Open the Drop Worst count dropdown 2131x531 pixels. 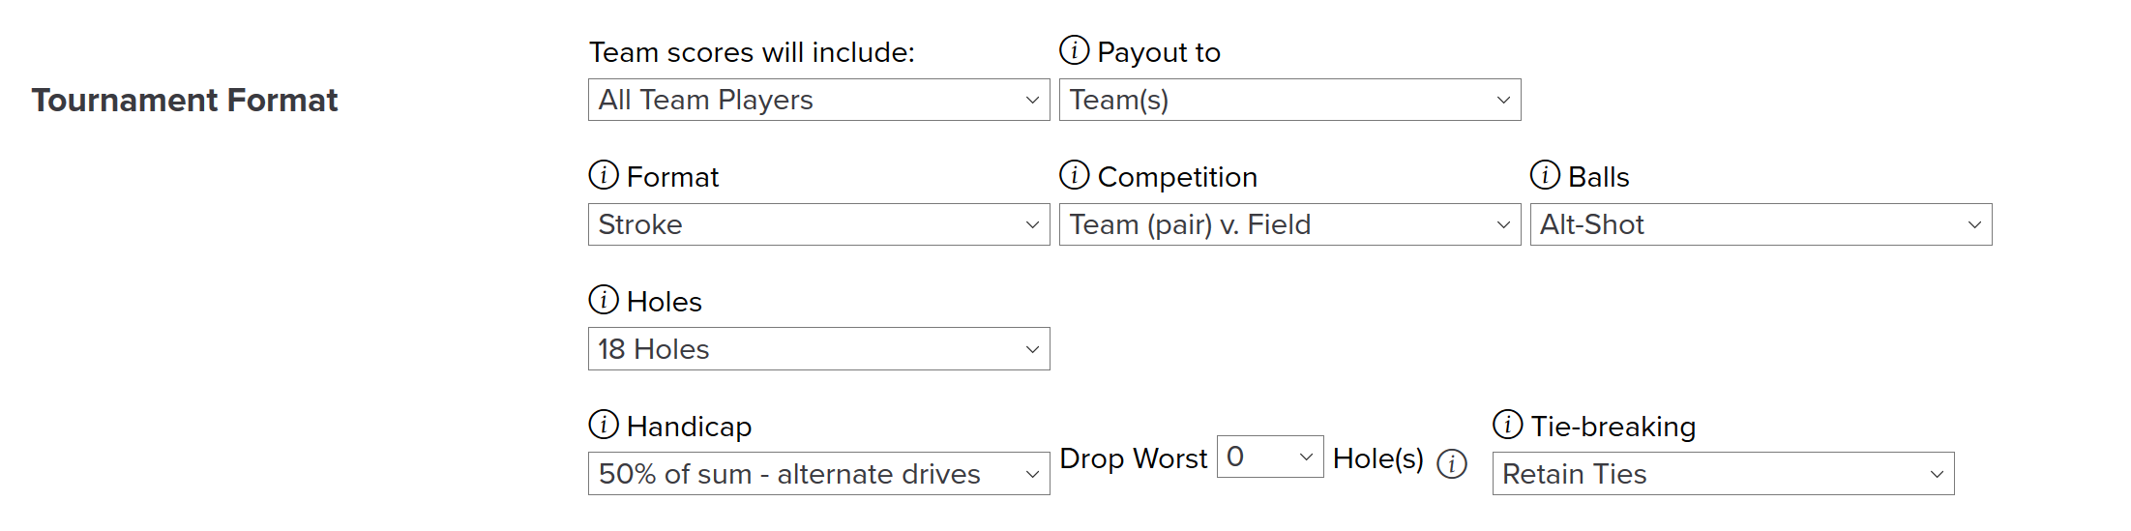(x=1270, y=457)
